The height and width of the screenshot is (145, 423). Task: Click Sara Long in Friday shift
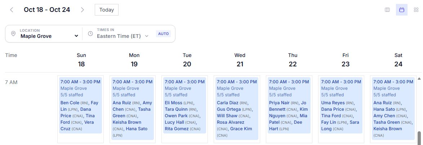[x=340, y=125]
